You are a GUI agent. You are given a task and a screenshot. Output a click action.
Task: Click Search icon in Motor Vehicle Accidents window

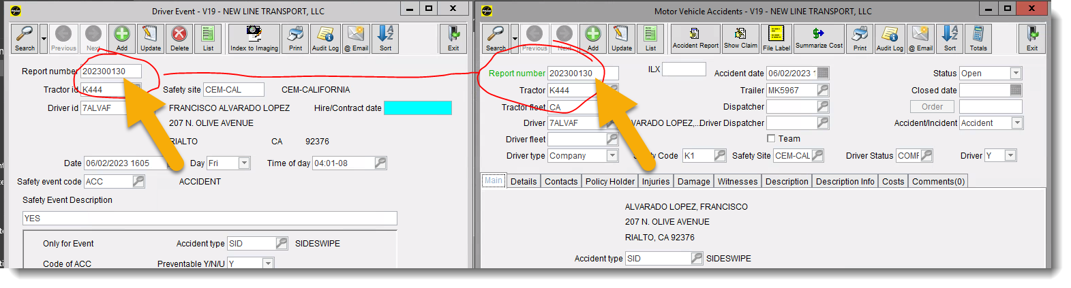[496, 39]
